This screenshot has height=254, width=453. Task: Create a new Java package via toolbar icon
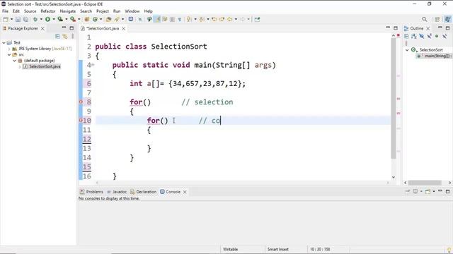point(86,19)
